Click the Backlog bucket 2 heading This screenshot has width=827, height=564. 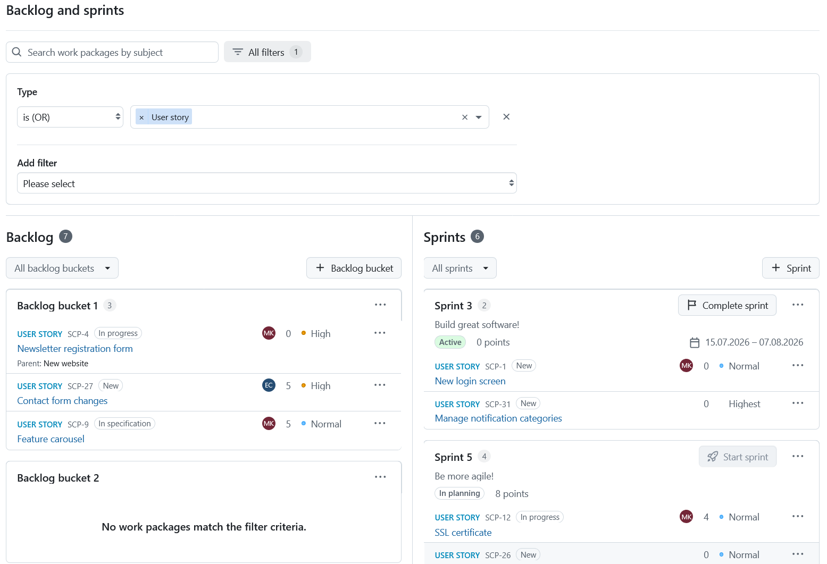click(58, 478)
